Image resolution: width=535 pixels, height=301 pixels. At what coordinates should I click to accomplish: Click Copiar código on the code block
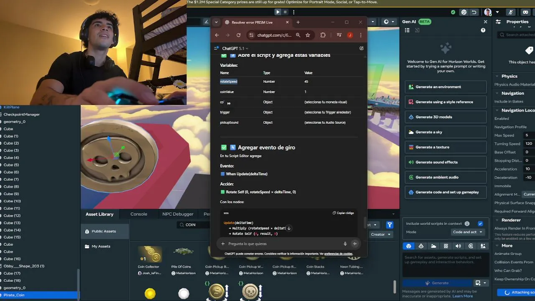tap(343, 213)
